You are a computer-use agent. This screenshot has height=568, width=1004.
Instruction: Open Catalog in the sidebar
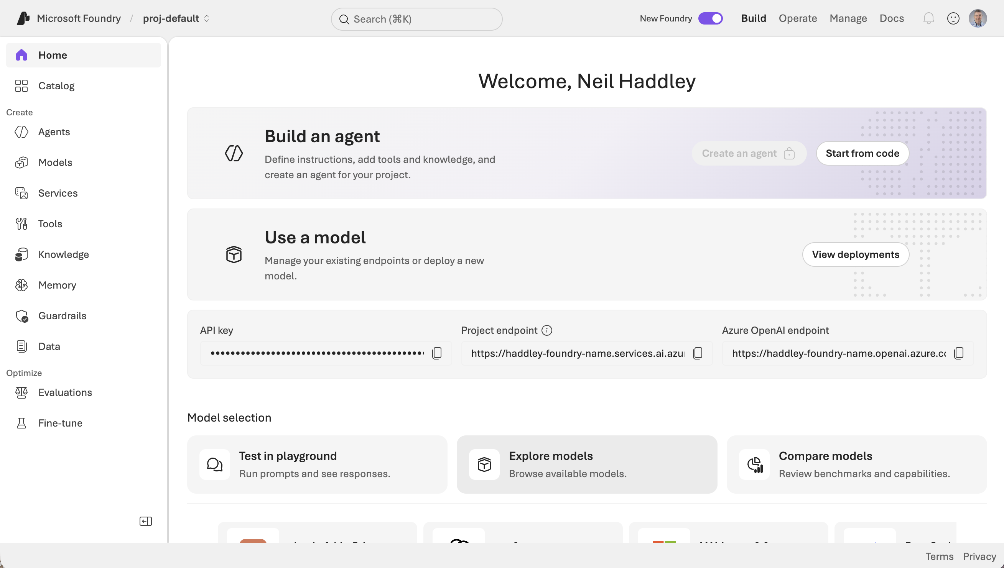pos(84,86)
